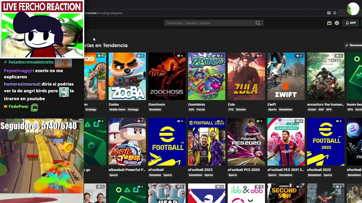The height and width of the screenshot is (203, 362).
Task: Click the 'Seguidores 5740/5740' follower counter
Action: coord(39,126)
